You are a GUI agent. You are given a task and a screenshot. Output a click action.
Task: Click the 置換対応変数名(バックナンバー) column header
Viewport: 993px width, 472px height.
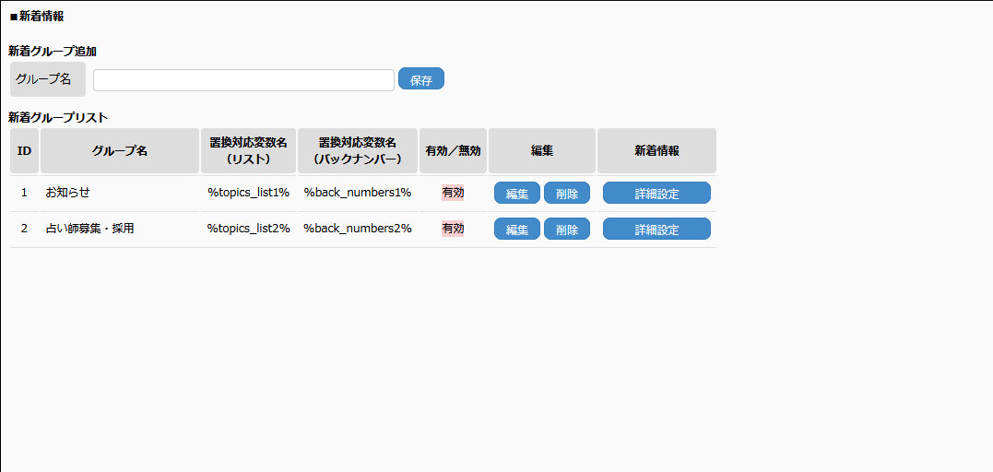click(357, 150)
